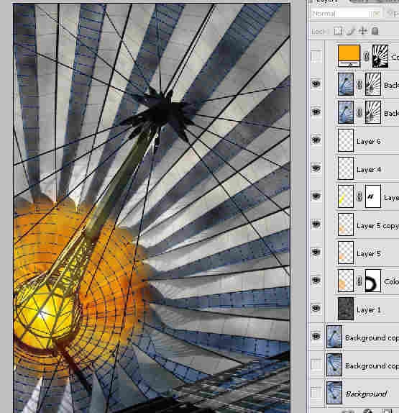Select the Layer 4 thumbnail
399x413 pixels.
coord(346,168)
